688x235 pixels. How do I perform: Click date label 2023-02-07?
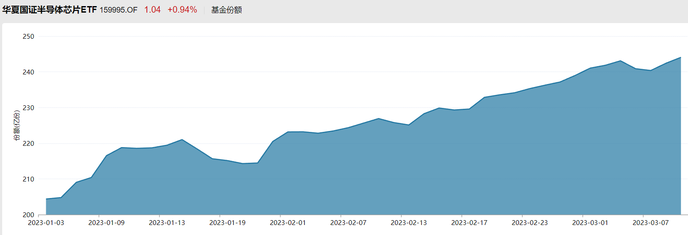point(348,223)
